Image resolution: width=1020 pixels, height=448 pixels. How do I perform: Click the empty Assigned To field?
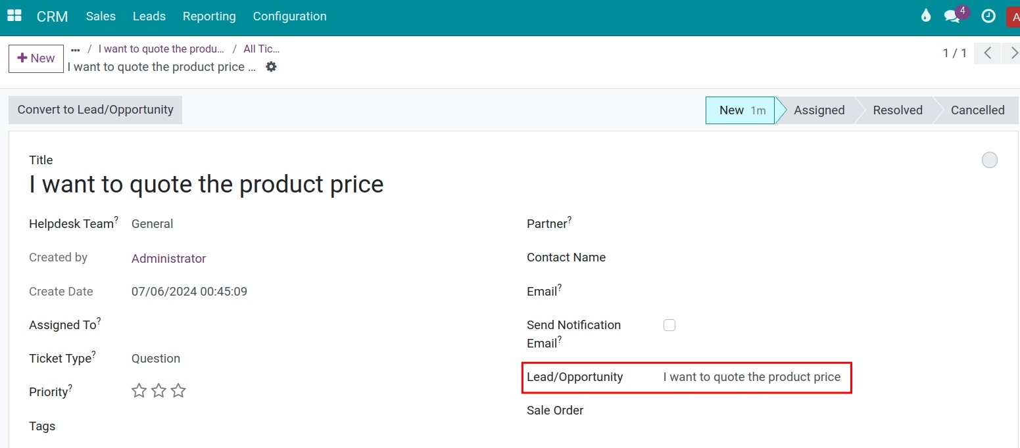pyautogui.click(x=316, y=325)
